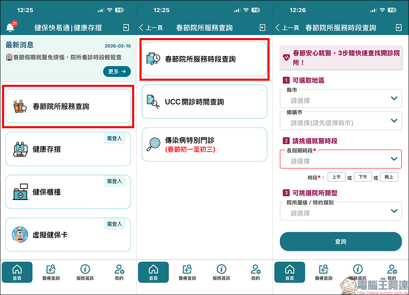Open the 鄉鎮市 selection dropdown
409x295 pixels.
tap(341, 121)
